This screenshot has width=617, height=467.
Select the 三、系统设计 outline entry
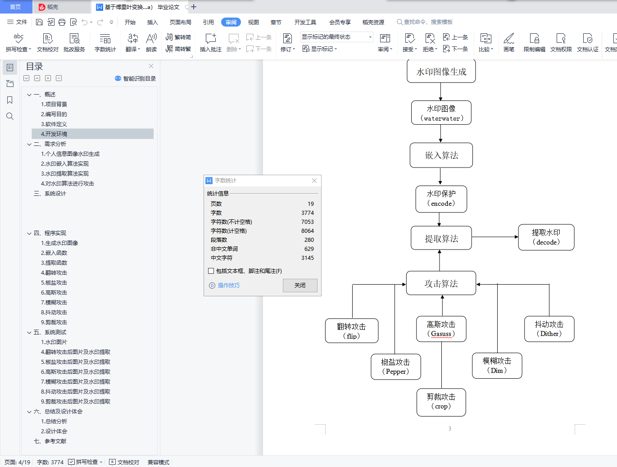[50, 194]
